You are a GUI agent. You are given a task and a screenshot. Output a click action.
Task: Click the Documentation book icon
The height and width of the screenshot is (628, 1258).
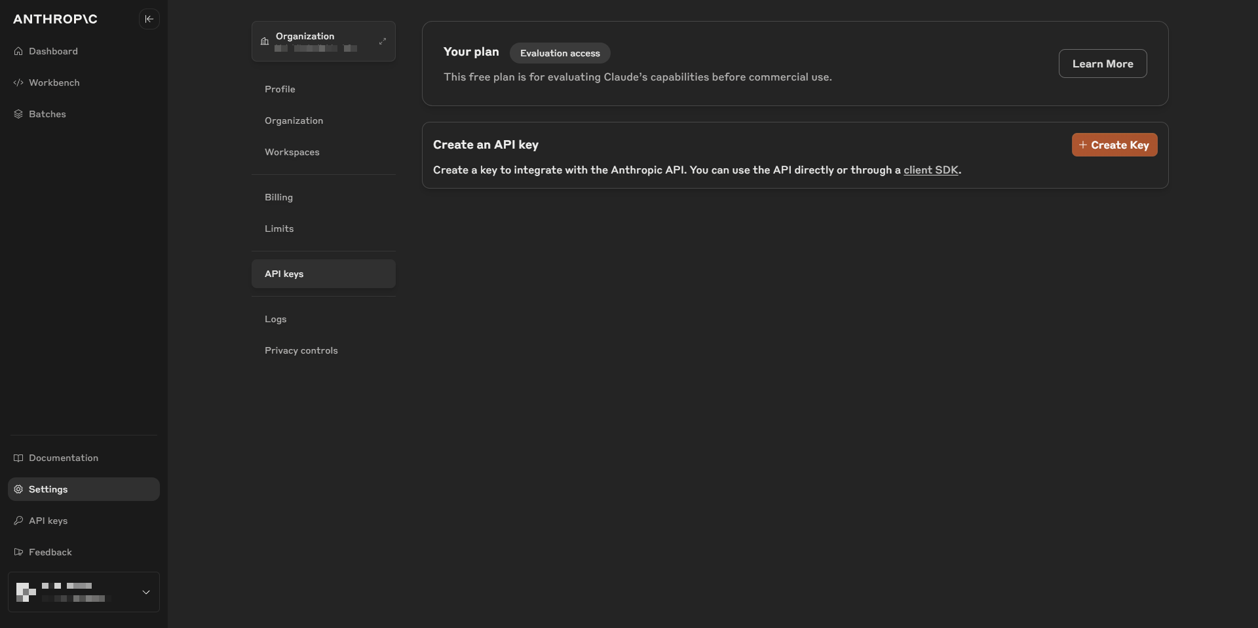point(18,458)
